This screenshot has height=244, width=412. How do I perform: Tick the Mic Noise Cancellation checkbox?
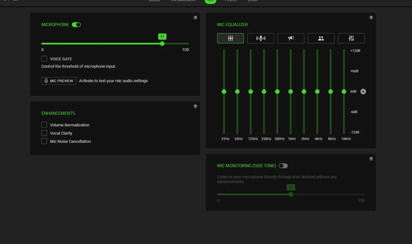point(44,141)
